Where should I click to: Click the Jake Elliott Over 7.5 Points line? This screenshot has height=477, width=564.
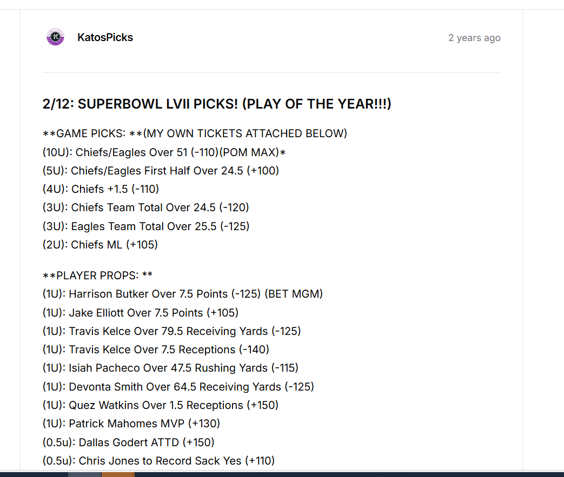point(140,313)
